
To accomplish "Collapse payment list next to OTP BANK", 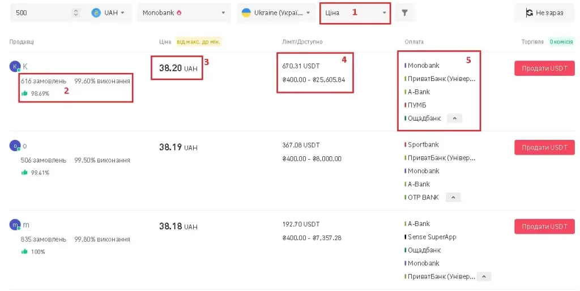I will click(x=453, y=198).
